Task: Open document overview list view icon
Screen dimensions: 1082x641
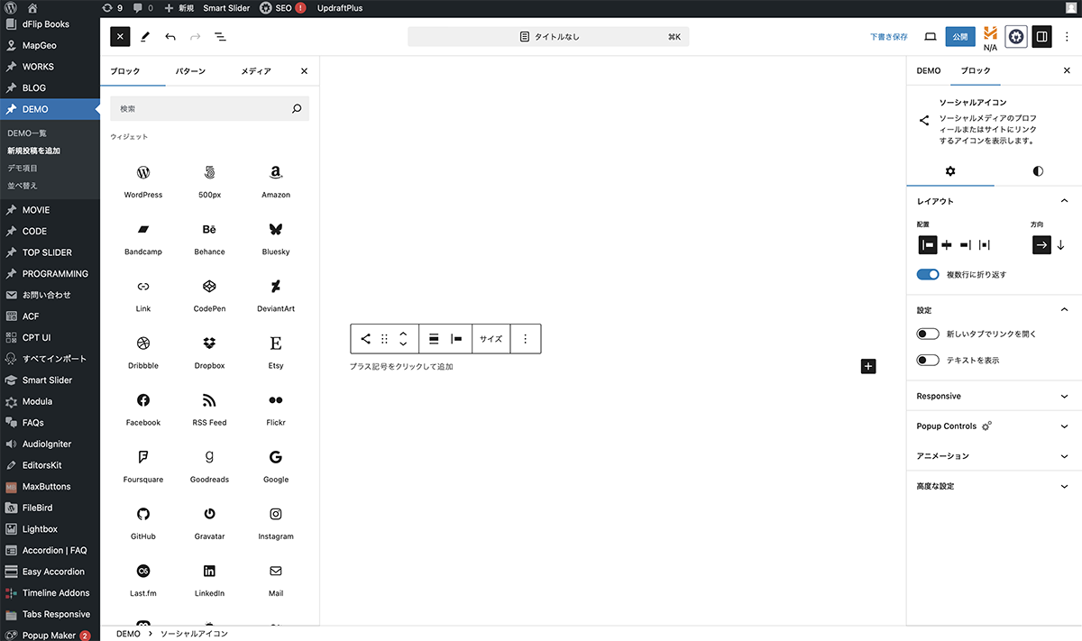Action: (x=220, y=37)
